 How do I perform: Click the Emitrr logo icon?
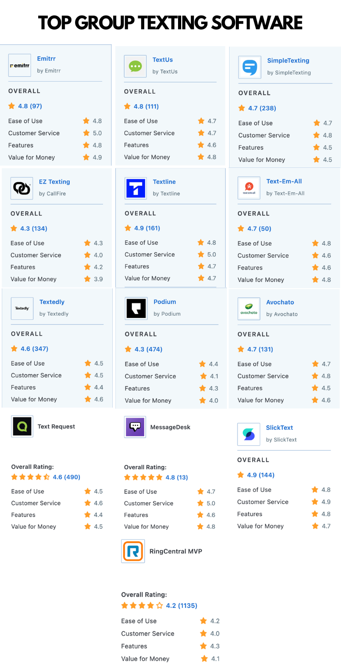coord(20,65)
